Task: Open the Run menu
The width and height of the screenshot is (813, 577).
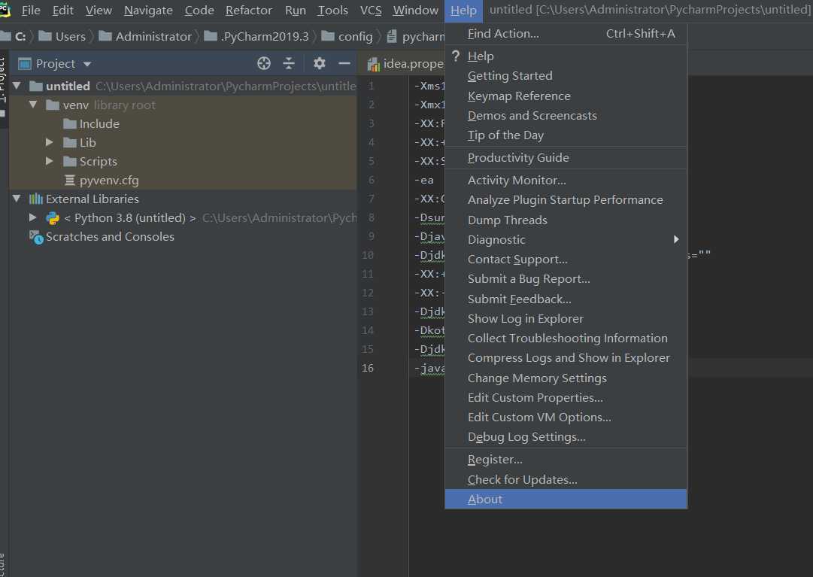Action: tap(296, 11)
